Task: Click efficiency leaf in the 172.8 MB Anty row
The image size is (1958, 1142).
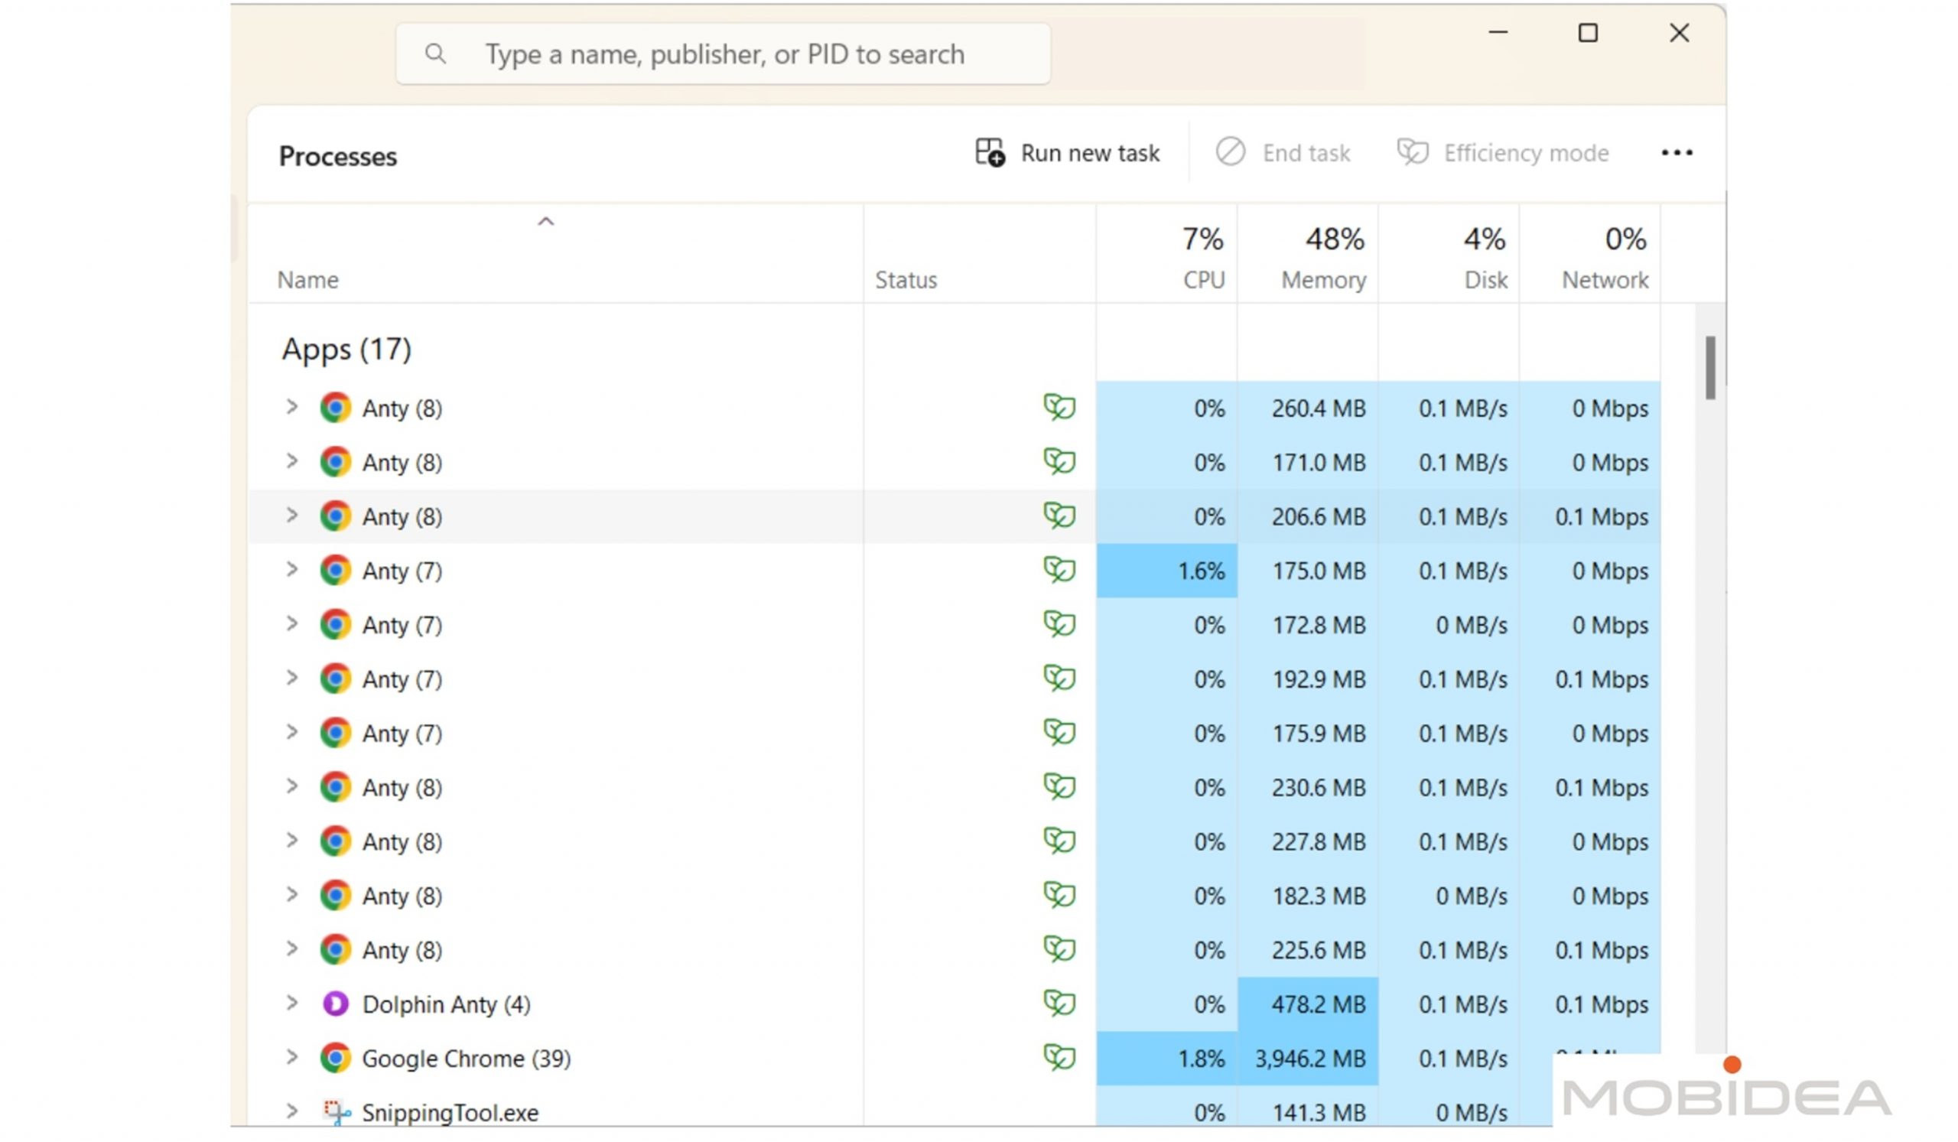Action: coord(1059,624)
